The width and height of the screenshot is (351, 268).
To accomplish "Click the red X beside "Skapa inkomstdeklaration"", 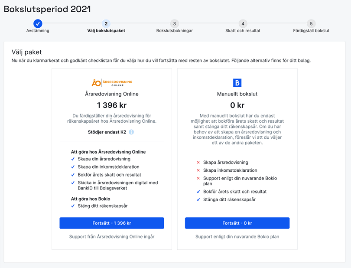I will coord(198,170).
